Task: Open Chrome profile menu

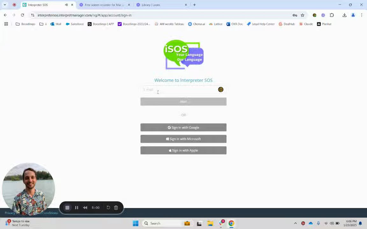Action: [x=353, y=15]
